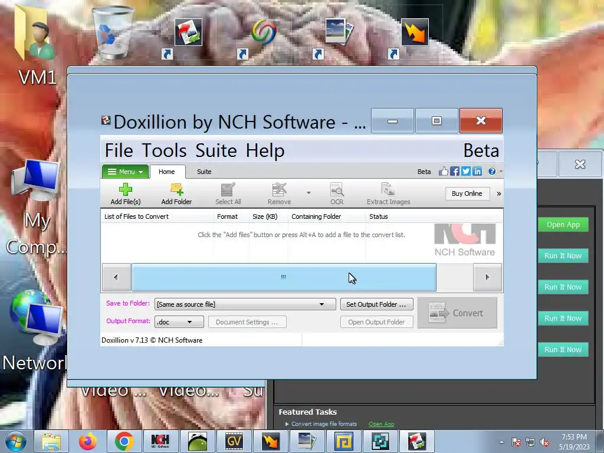Click the Open App green button
604x453 pixels.
[563, 225]
